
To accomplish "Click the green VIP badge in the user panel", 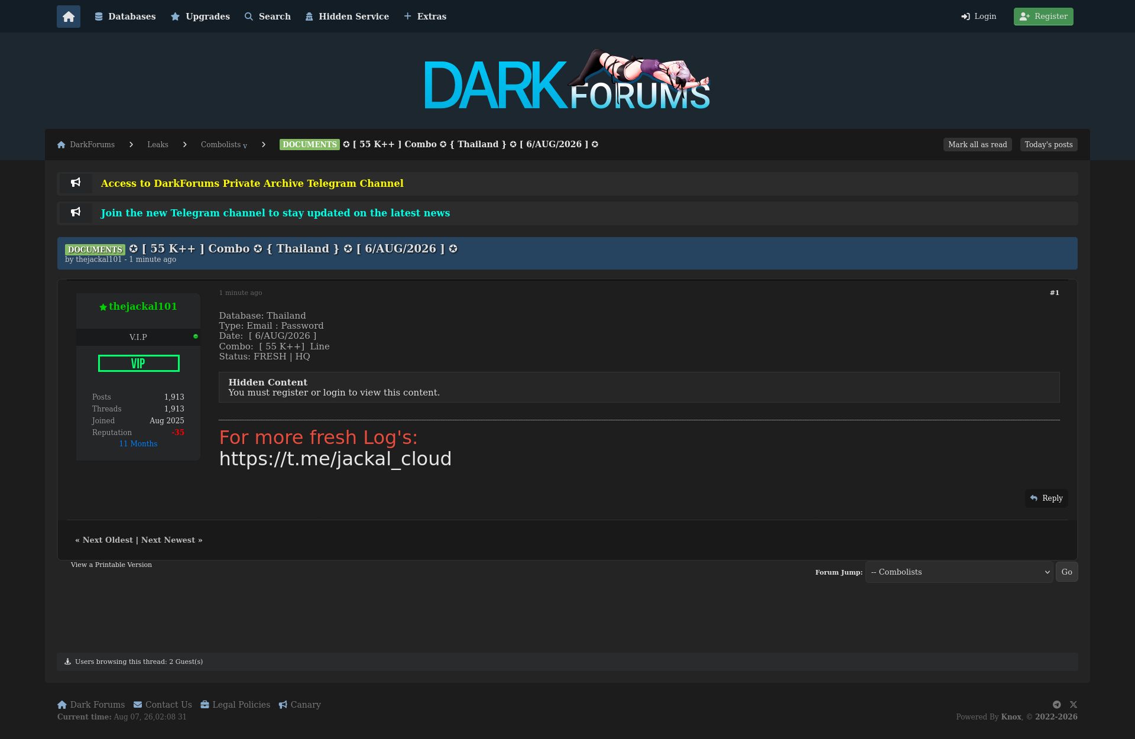I will point(139,363).
